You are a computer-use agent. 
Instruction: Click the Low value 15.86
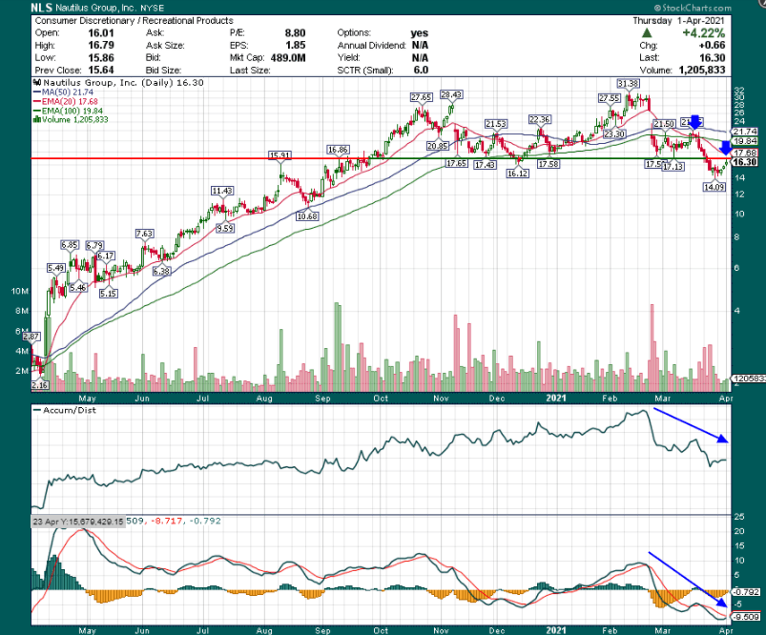click(100, 57)
